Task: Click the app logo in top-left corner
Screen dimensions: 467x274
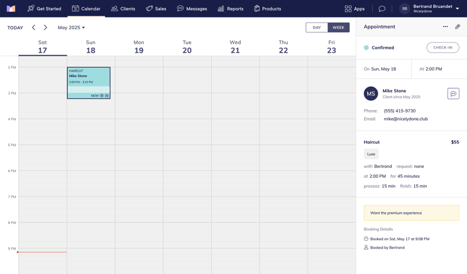Action: tap(11, 9)
